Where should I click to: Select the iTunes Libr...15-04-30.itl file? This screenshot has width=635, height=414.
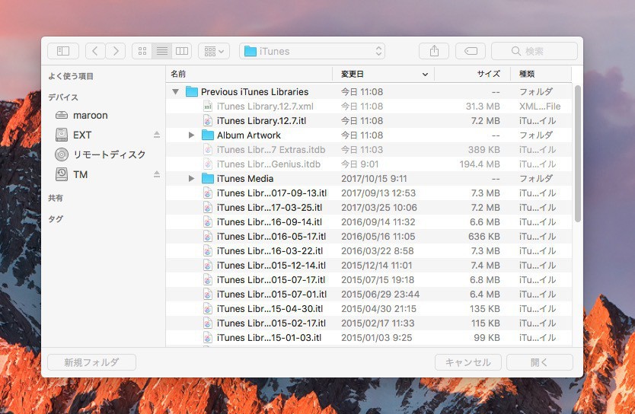369,309
